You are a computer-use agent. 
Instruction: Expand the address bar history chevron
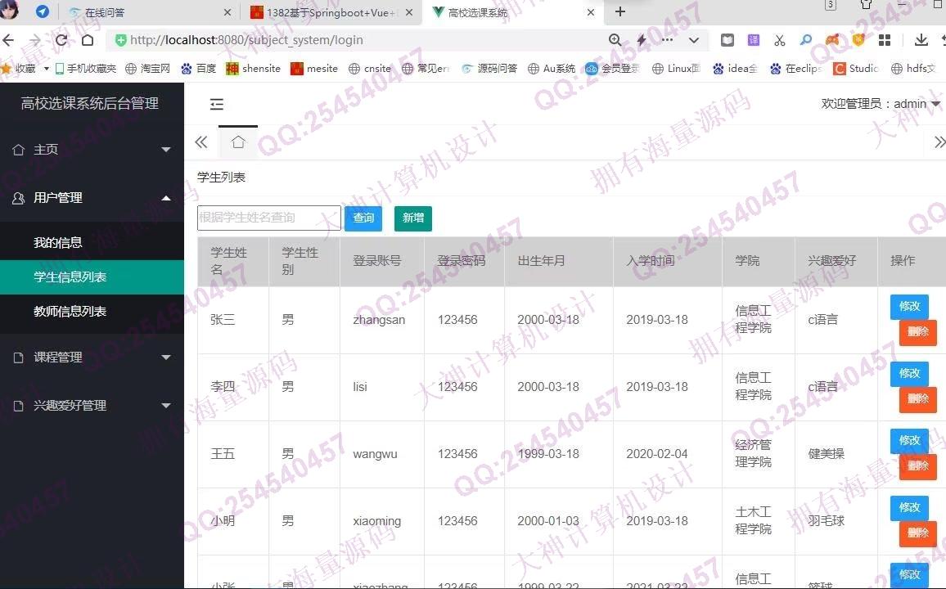point(694,40)
